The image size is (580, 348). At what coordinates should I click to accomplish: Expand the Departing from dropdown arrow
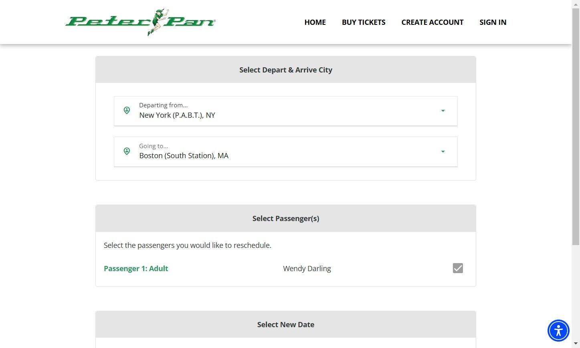pyautogui.click(x=443, y=111)
